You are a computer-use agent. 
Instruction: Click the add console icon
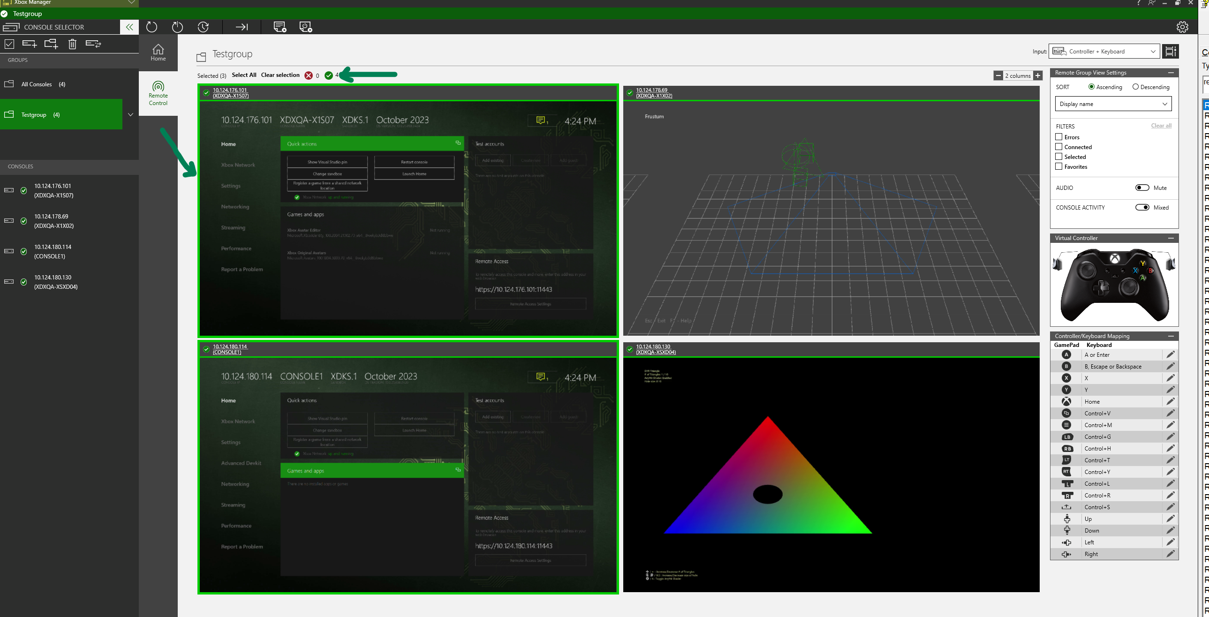[29, 44]
